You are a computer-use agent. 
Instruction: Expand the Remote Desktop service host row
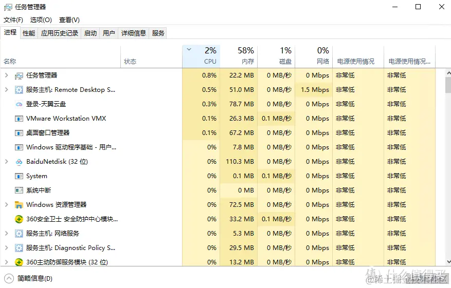(6, 90)
